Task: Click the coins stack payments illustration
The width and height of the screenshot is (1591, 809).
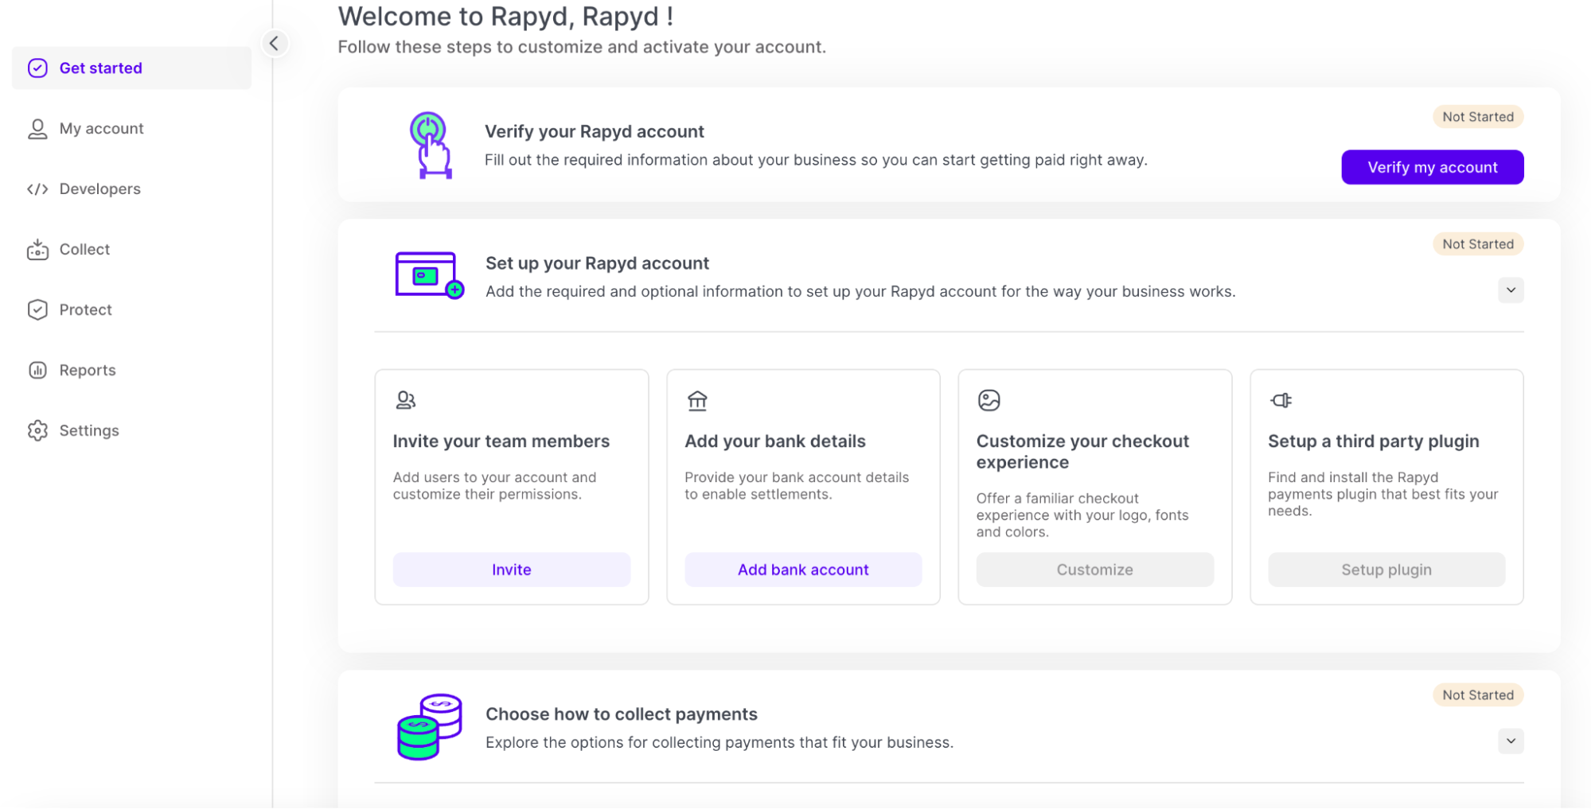Action: (429, 726)
